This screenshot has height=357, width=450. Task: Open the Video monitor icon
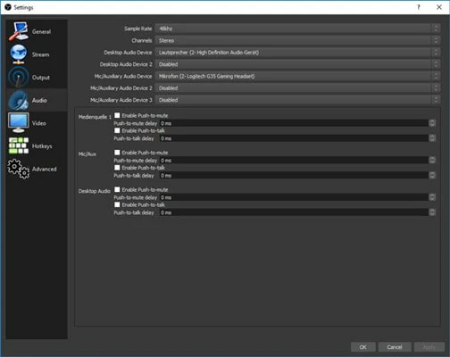pyautogui.click(x=19, y=123)
